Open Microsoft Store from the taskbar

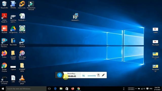(x=67, y=89)
